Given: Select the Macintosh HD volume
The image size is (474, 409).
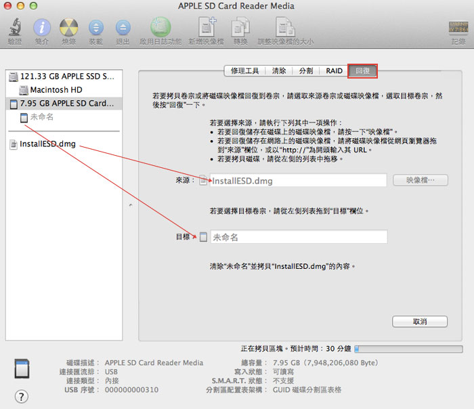Looking at the screenshot, I should pyautogui.click(x=64, y=90).
